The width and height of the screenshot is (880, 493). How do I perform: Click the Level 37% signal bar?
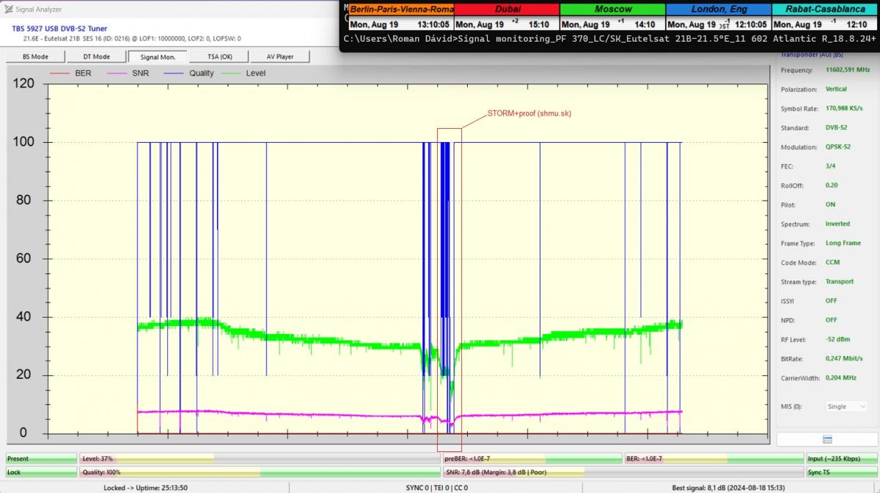click(x=260, y=459)
